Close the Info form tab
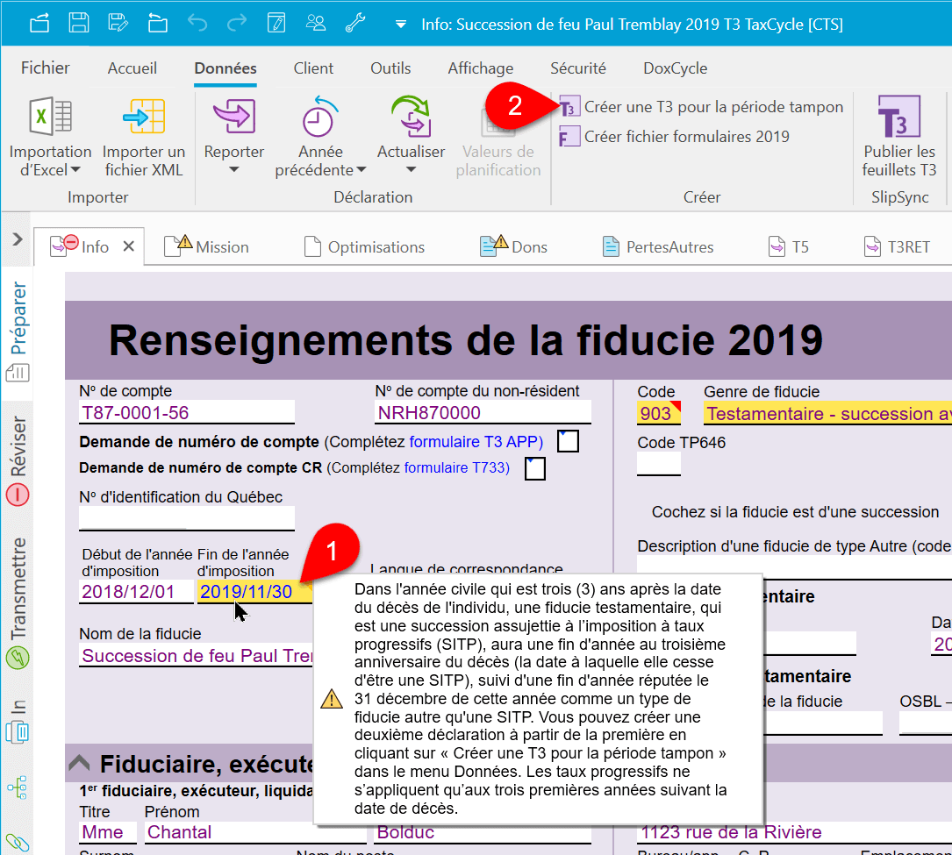The width and height of the screenshot is (952, 855). click(x=129, y=246)
